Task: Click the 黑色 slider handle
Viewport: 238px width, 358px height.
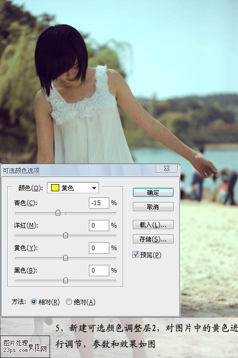Action: coord(65,280)
